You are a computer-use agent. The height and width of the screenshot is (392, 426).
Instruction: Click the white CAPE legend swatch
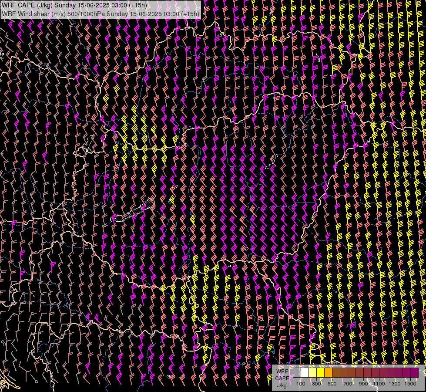point(305,372)
